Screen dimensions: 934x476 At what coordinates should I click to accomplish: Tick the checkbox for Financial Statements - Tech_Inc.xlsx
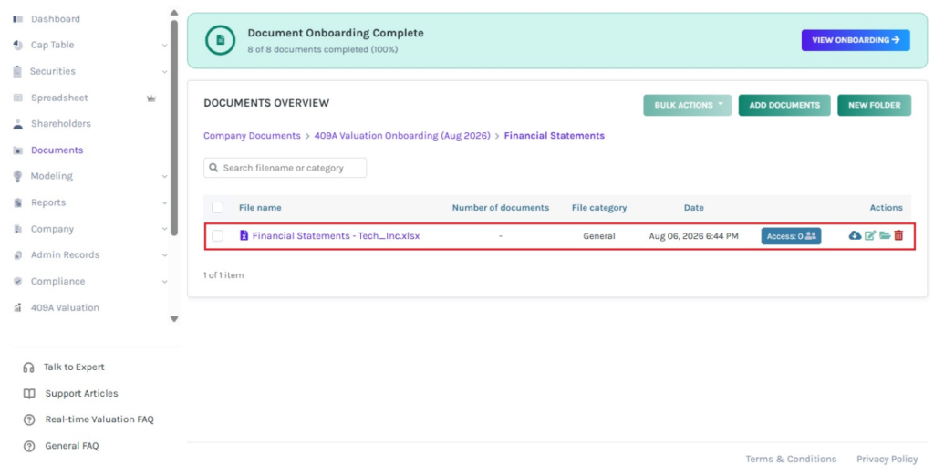217,236
